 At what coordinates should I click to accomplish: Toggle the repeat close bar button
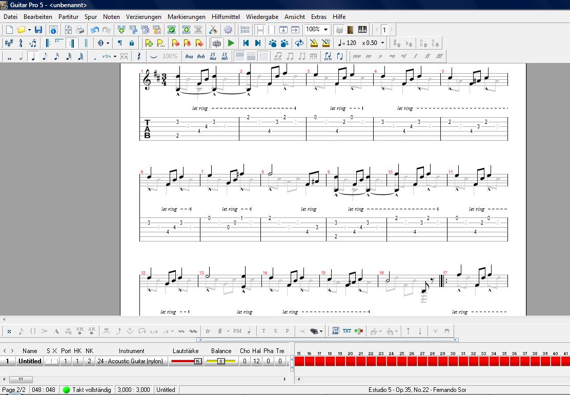coord(72,43)
